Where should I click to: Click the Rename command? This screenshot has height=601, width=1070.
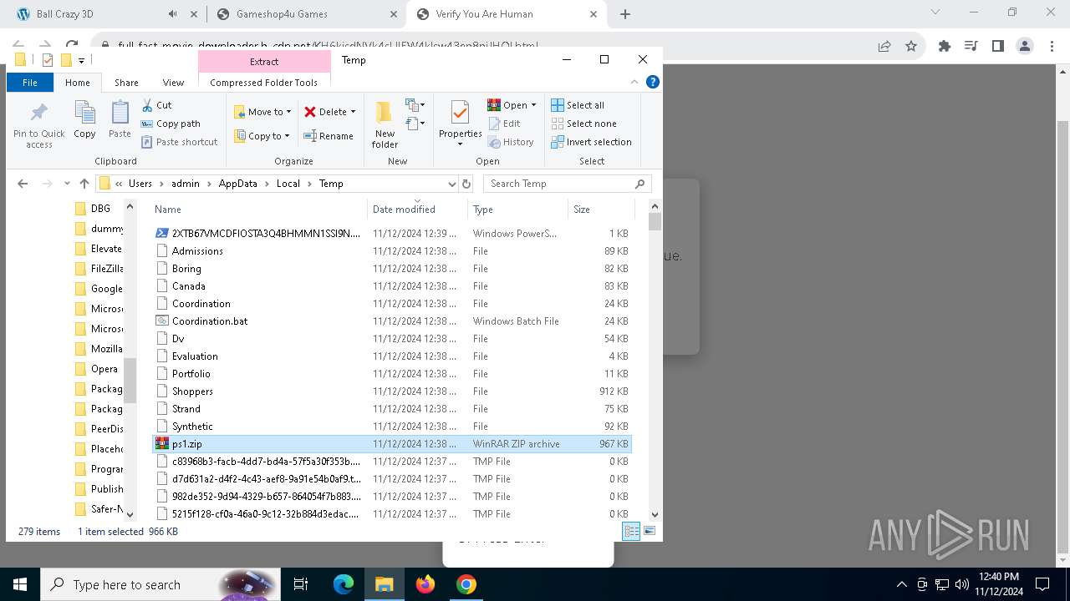(329, 136)
